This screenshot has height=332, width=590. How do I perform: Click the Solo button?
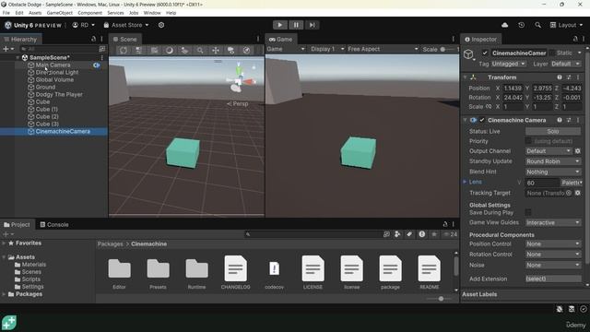click(553, 131)
